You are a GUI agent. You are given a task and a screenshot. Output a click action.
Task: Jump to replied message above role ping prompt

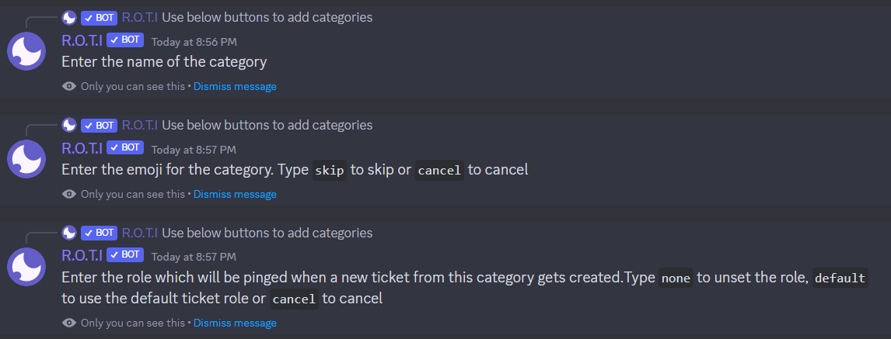click(x=267, y=233)
